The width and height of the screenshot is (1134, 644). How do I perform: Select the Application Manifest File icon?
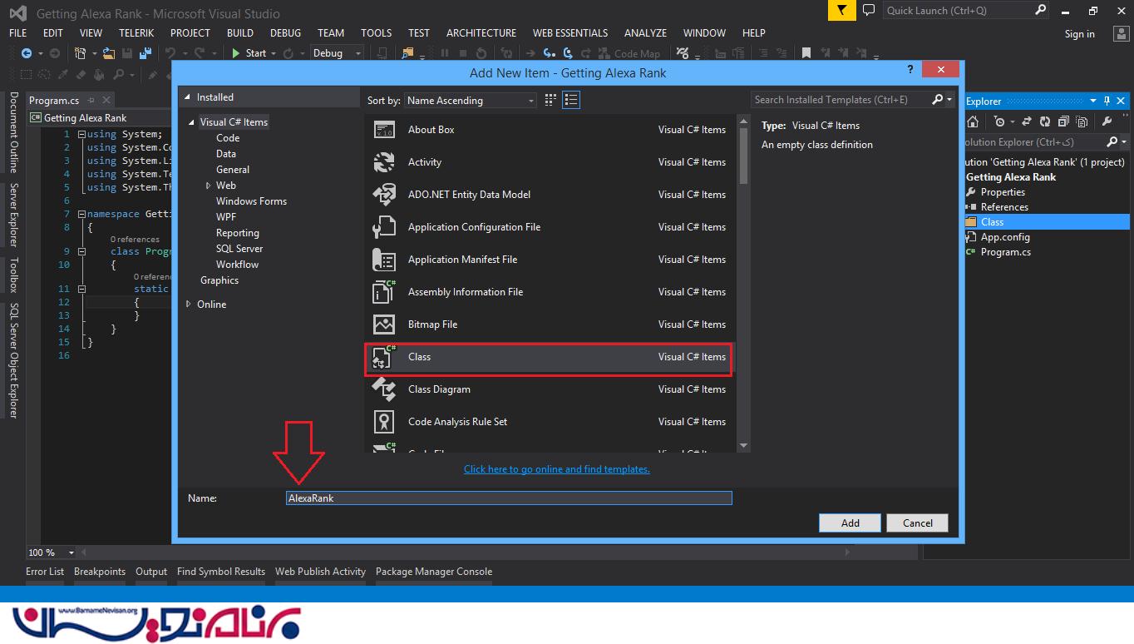click(x=384, y=260)
